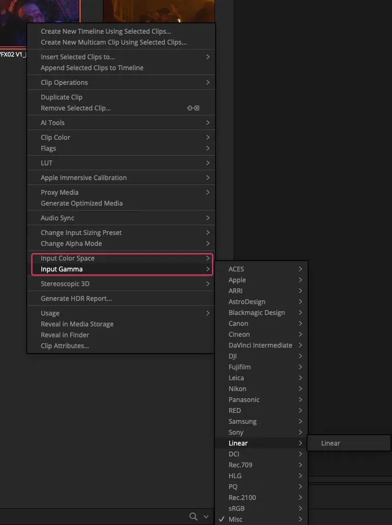
Task: Expand the AI Tools submenu
Action: [x=53, y=122]
